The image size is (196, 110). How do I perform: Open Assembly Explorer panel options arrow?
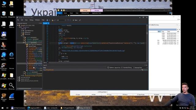click(39, 23)
